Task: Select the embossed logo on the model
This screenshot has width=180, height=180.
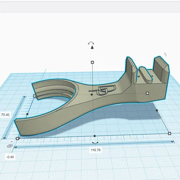Action: point(103,90)
